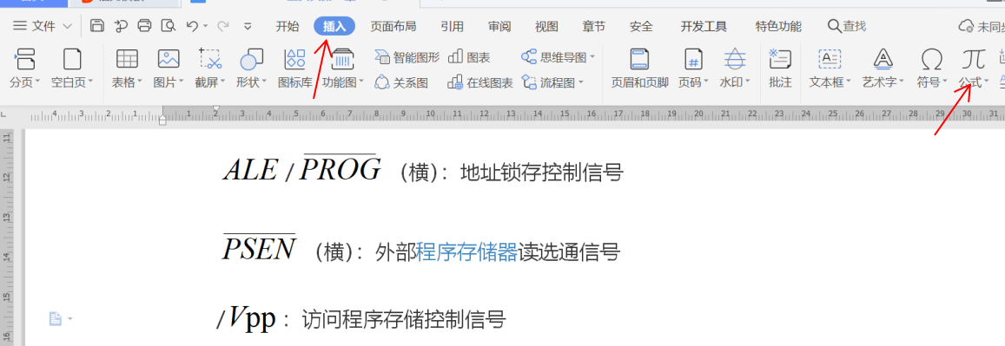
Task: Expand the 空白页 dropdown arrow
Action: [x=90, y=82]
